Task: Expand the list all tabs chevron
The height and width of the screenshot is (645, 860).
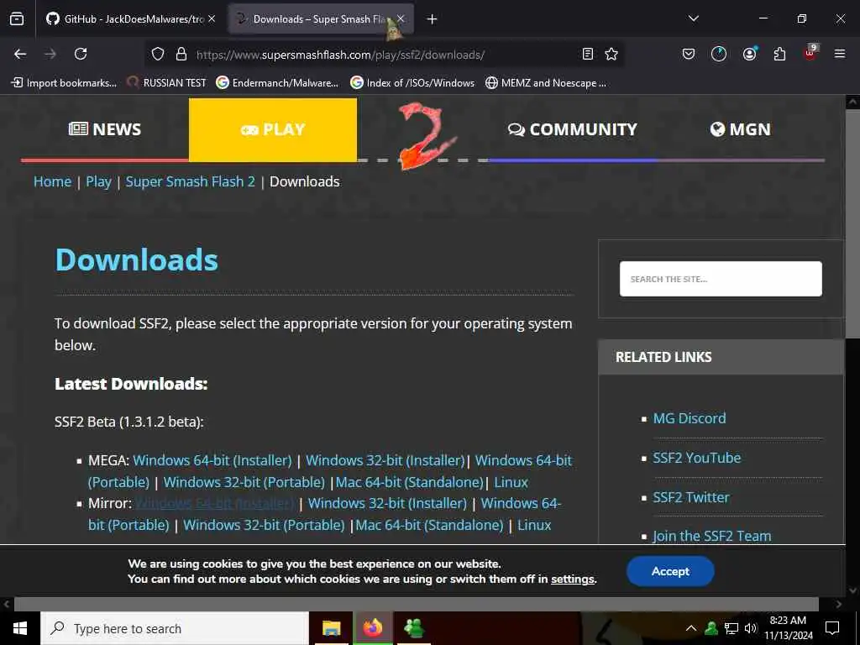Action: 693,18
